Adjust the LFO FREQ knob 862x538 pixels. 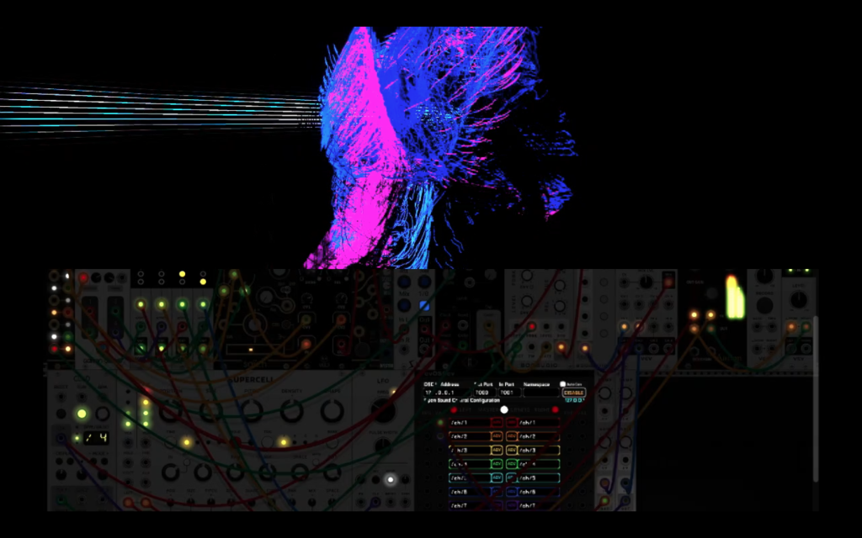coord(383,409)
